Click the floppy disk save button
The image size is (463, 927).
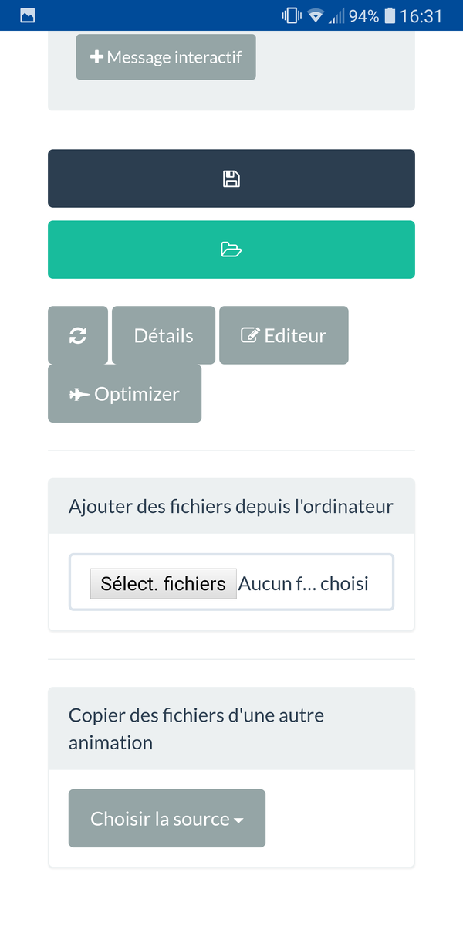[231, 178]
